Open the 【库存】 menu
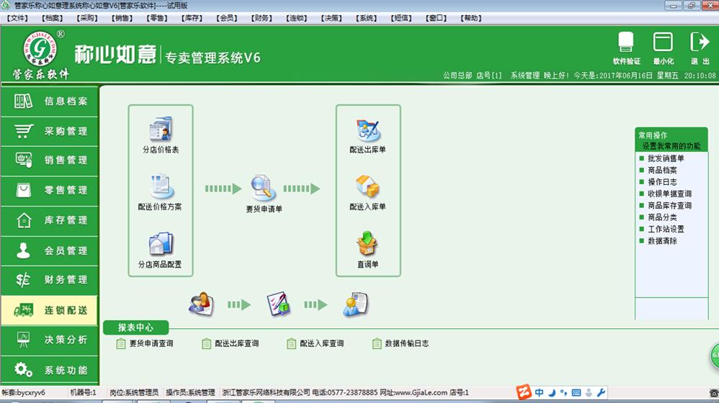The width and height of the screenshot is (719, 403). coord(192,18)
